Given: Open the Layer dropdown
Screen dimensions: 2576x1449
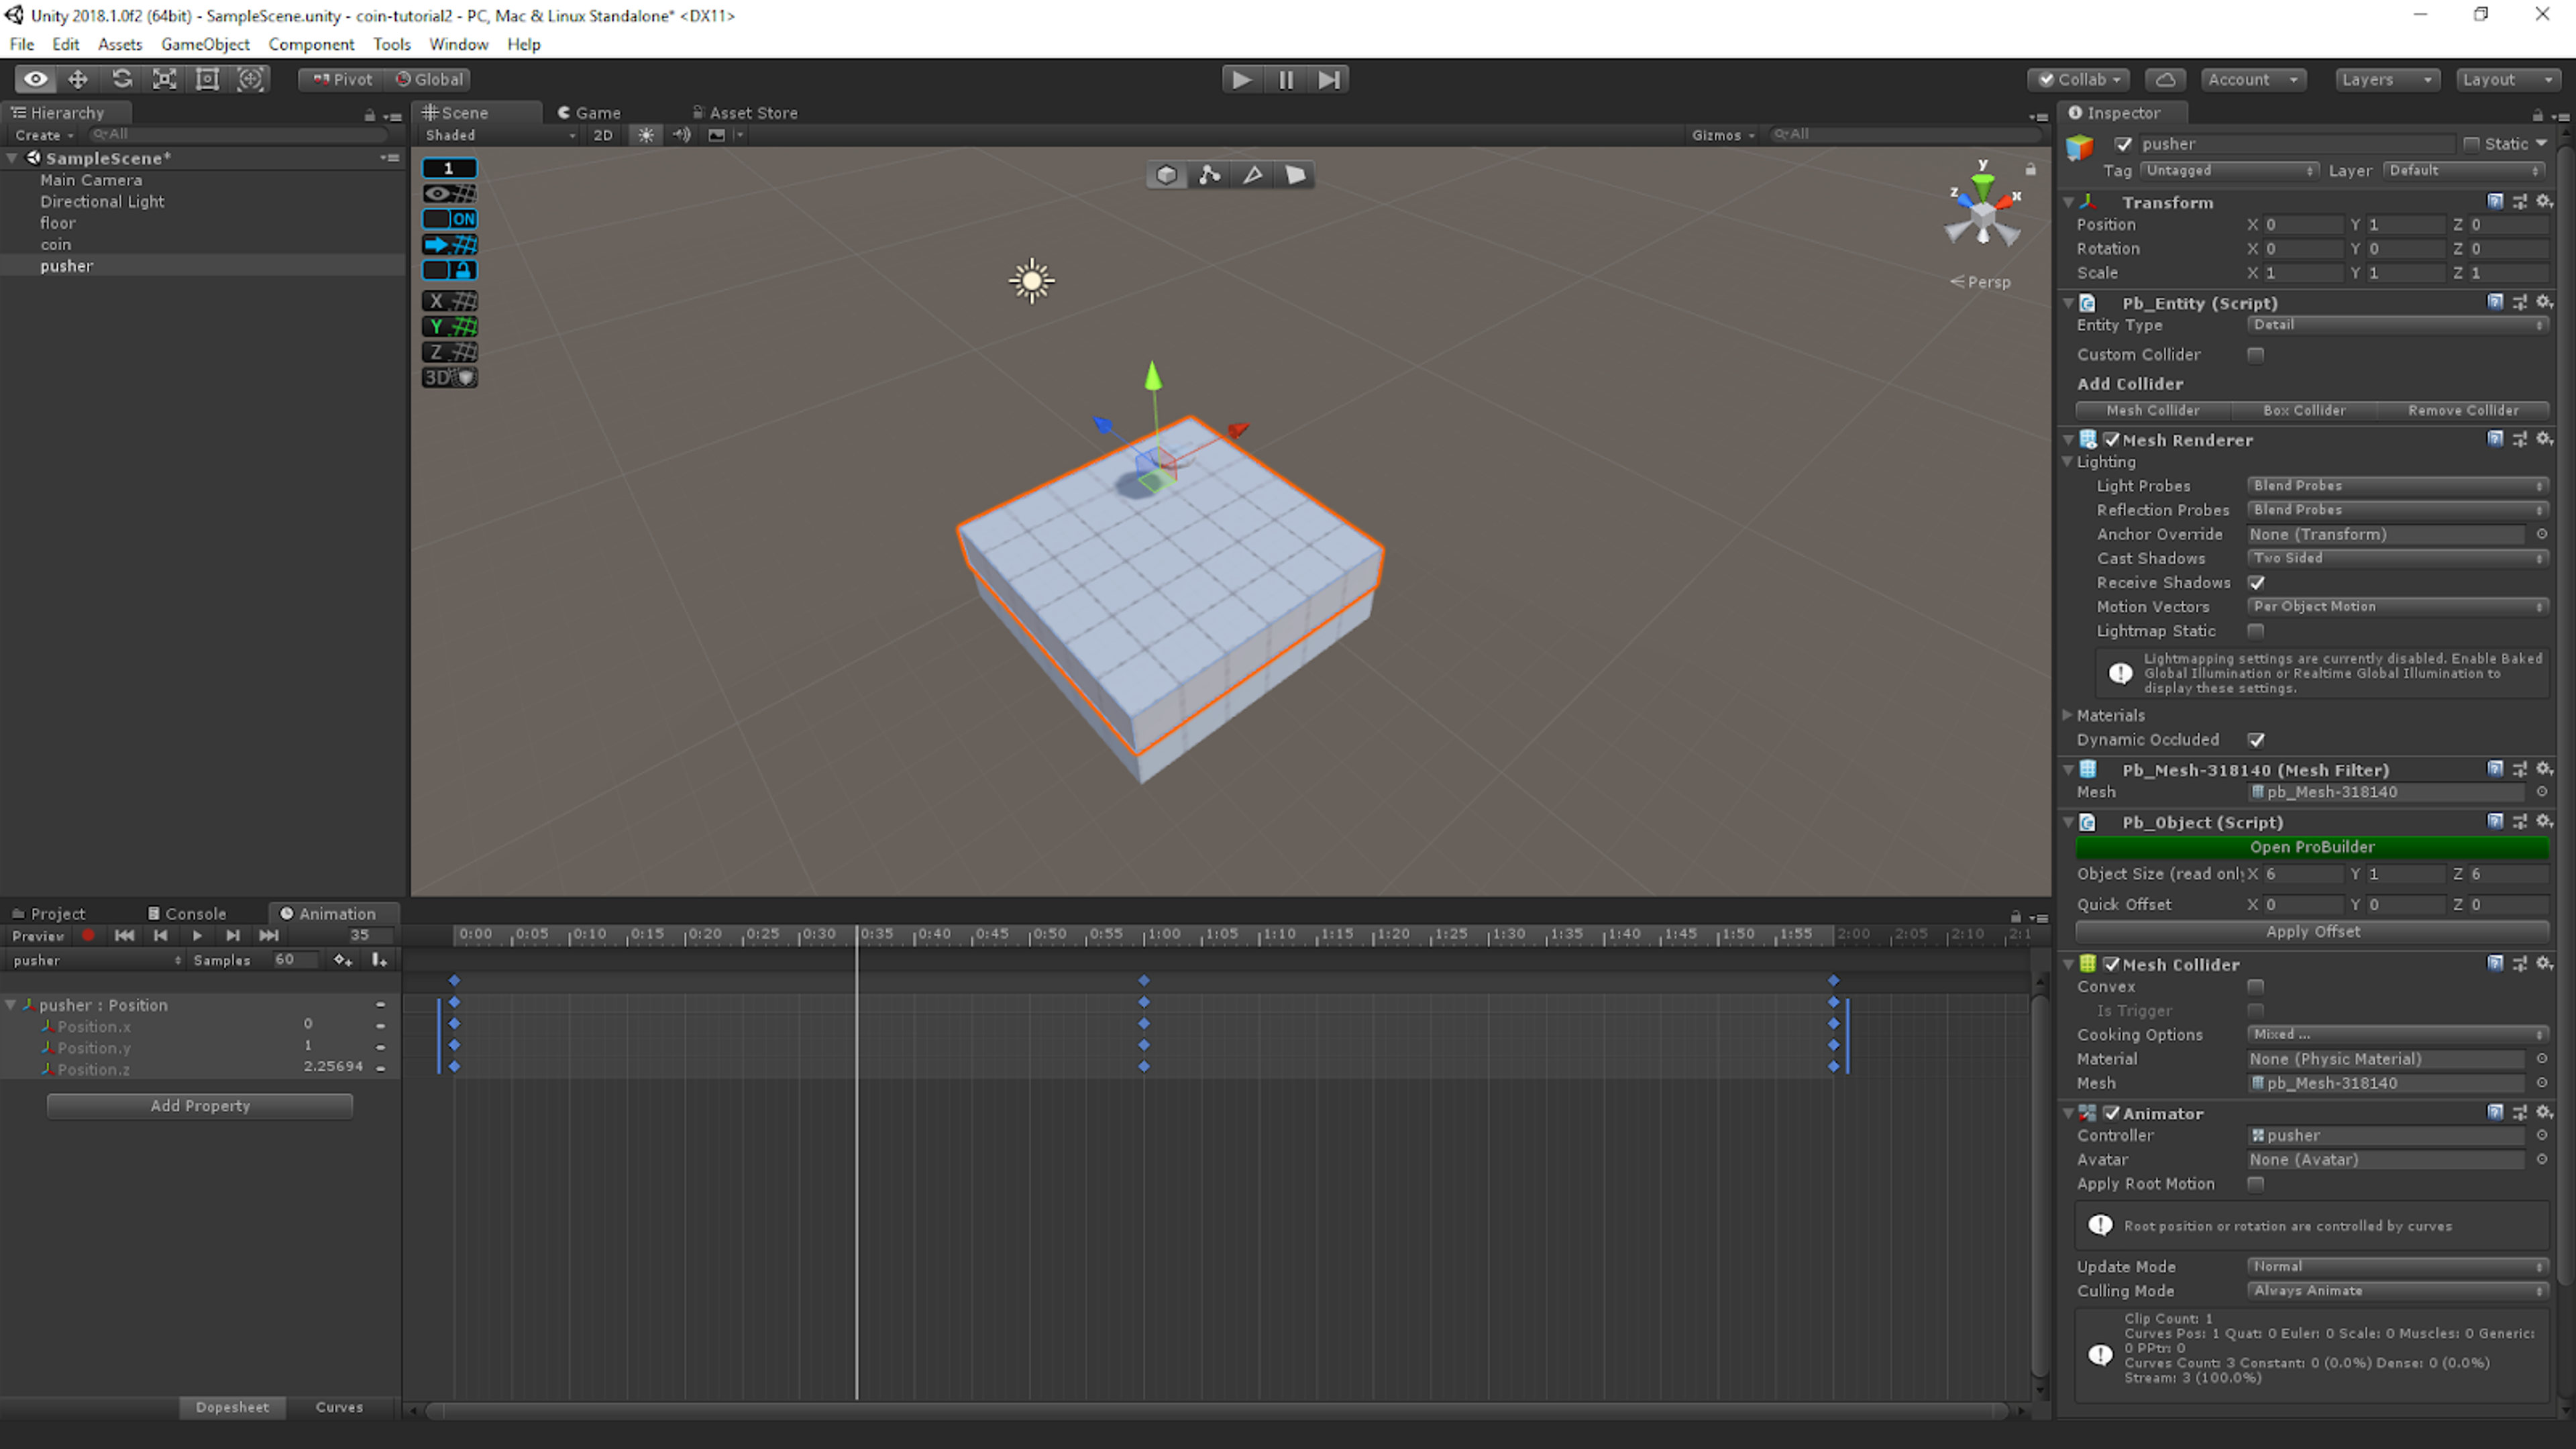Looking at the screenshot, I should 2465,171.
